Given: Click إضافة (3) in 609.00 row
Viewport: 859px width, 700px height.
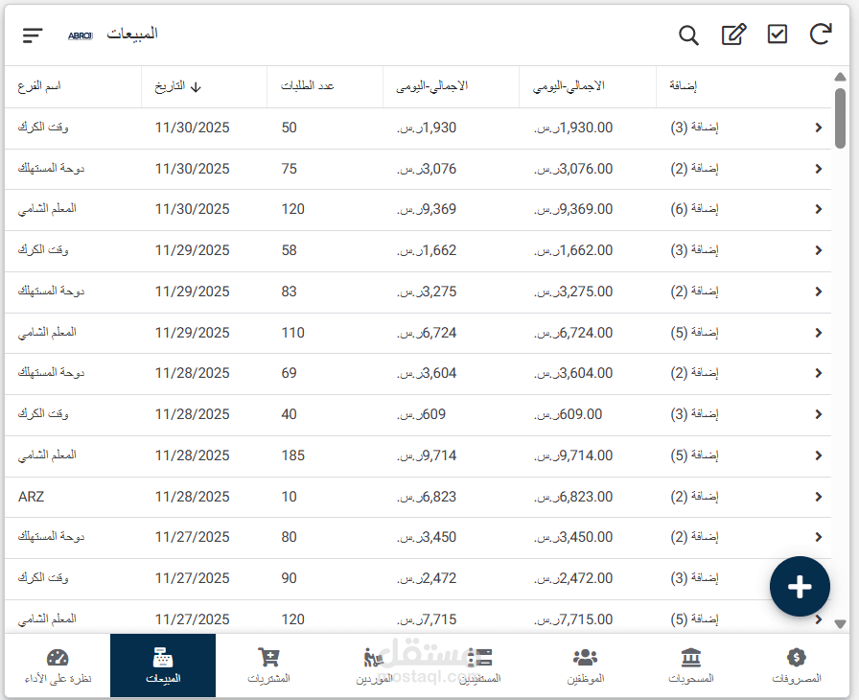Looking at the screenshot, I should (694, 414).
